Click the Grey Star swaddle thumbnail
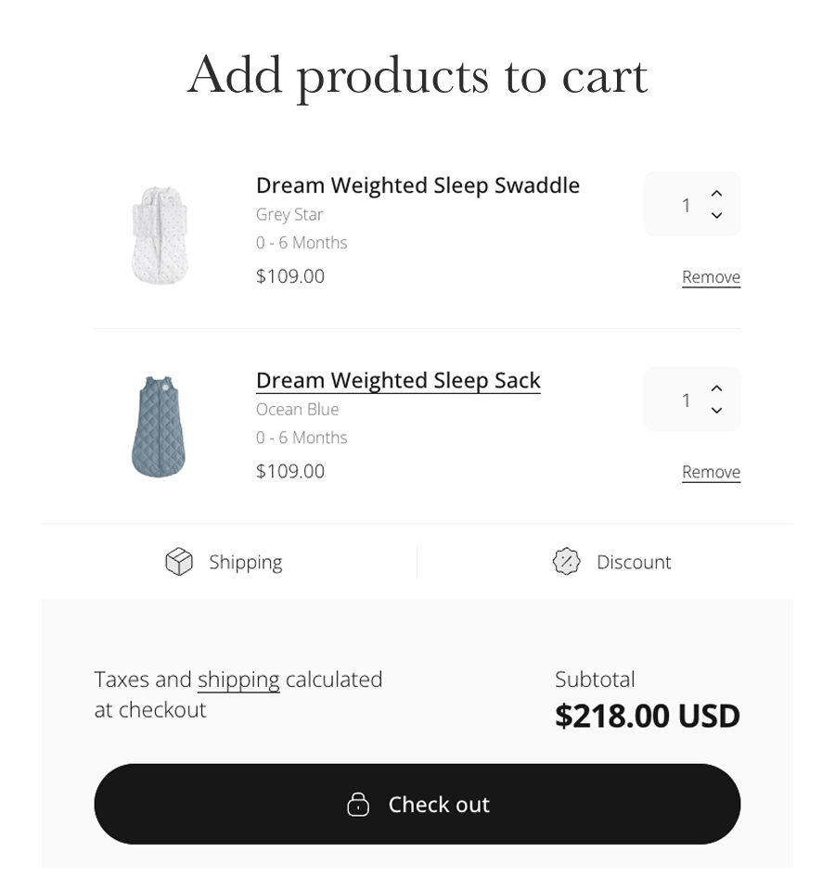The width and height of the screenshot is (835, 890). [x=160, y=235]
